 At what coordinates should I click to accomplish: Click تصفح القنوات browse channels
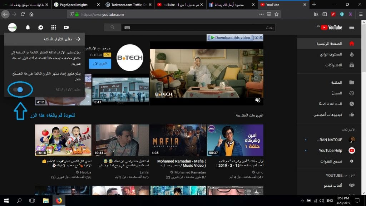pyautogui.click(x=329, y=161)
